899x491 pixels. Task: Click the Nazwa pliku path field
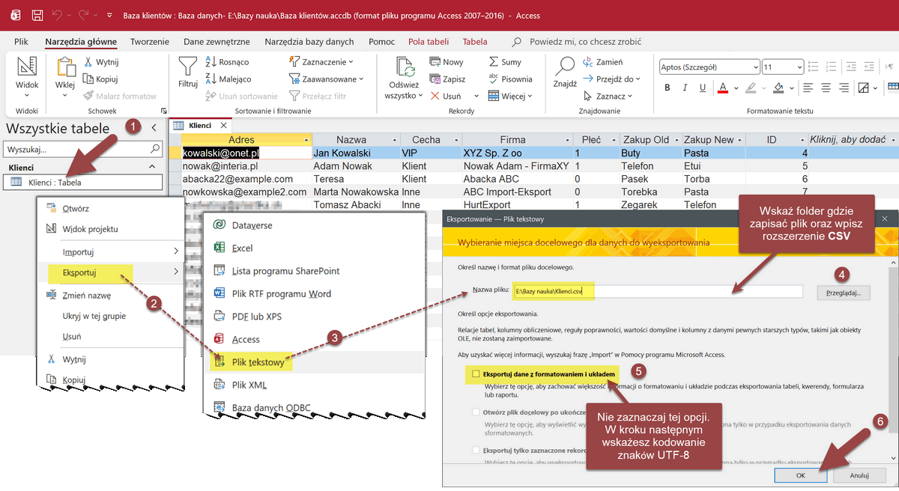[658, 291]
